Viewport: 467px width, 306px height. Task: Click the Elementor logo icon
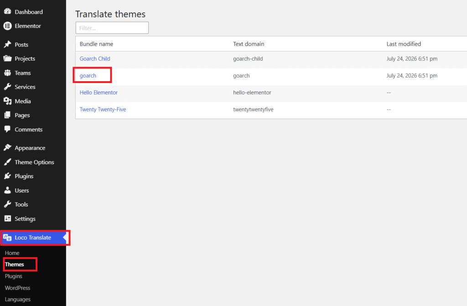click(x=7, y=26)
